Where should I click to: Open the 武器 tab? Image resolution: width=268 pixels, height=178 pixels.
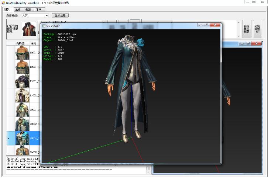(28, 9)
